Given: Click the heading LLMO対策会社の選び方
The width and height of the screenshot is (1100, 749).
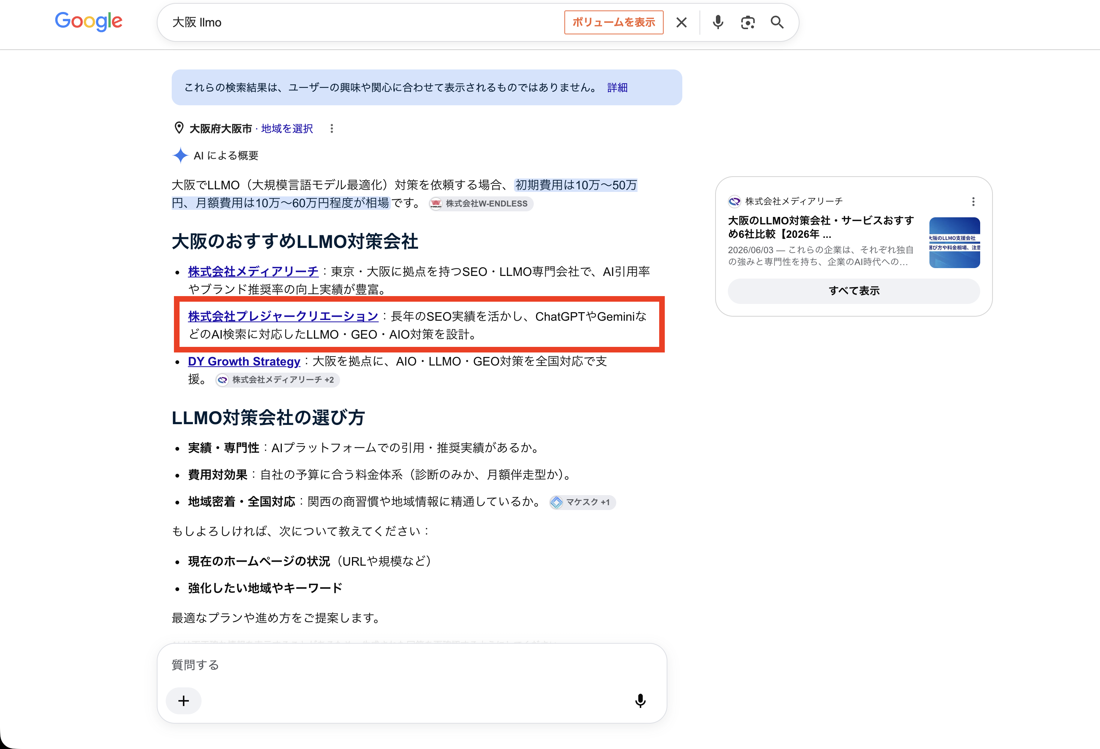Looking at the screenshot, I should [268, 417].
